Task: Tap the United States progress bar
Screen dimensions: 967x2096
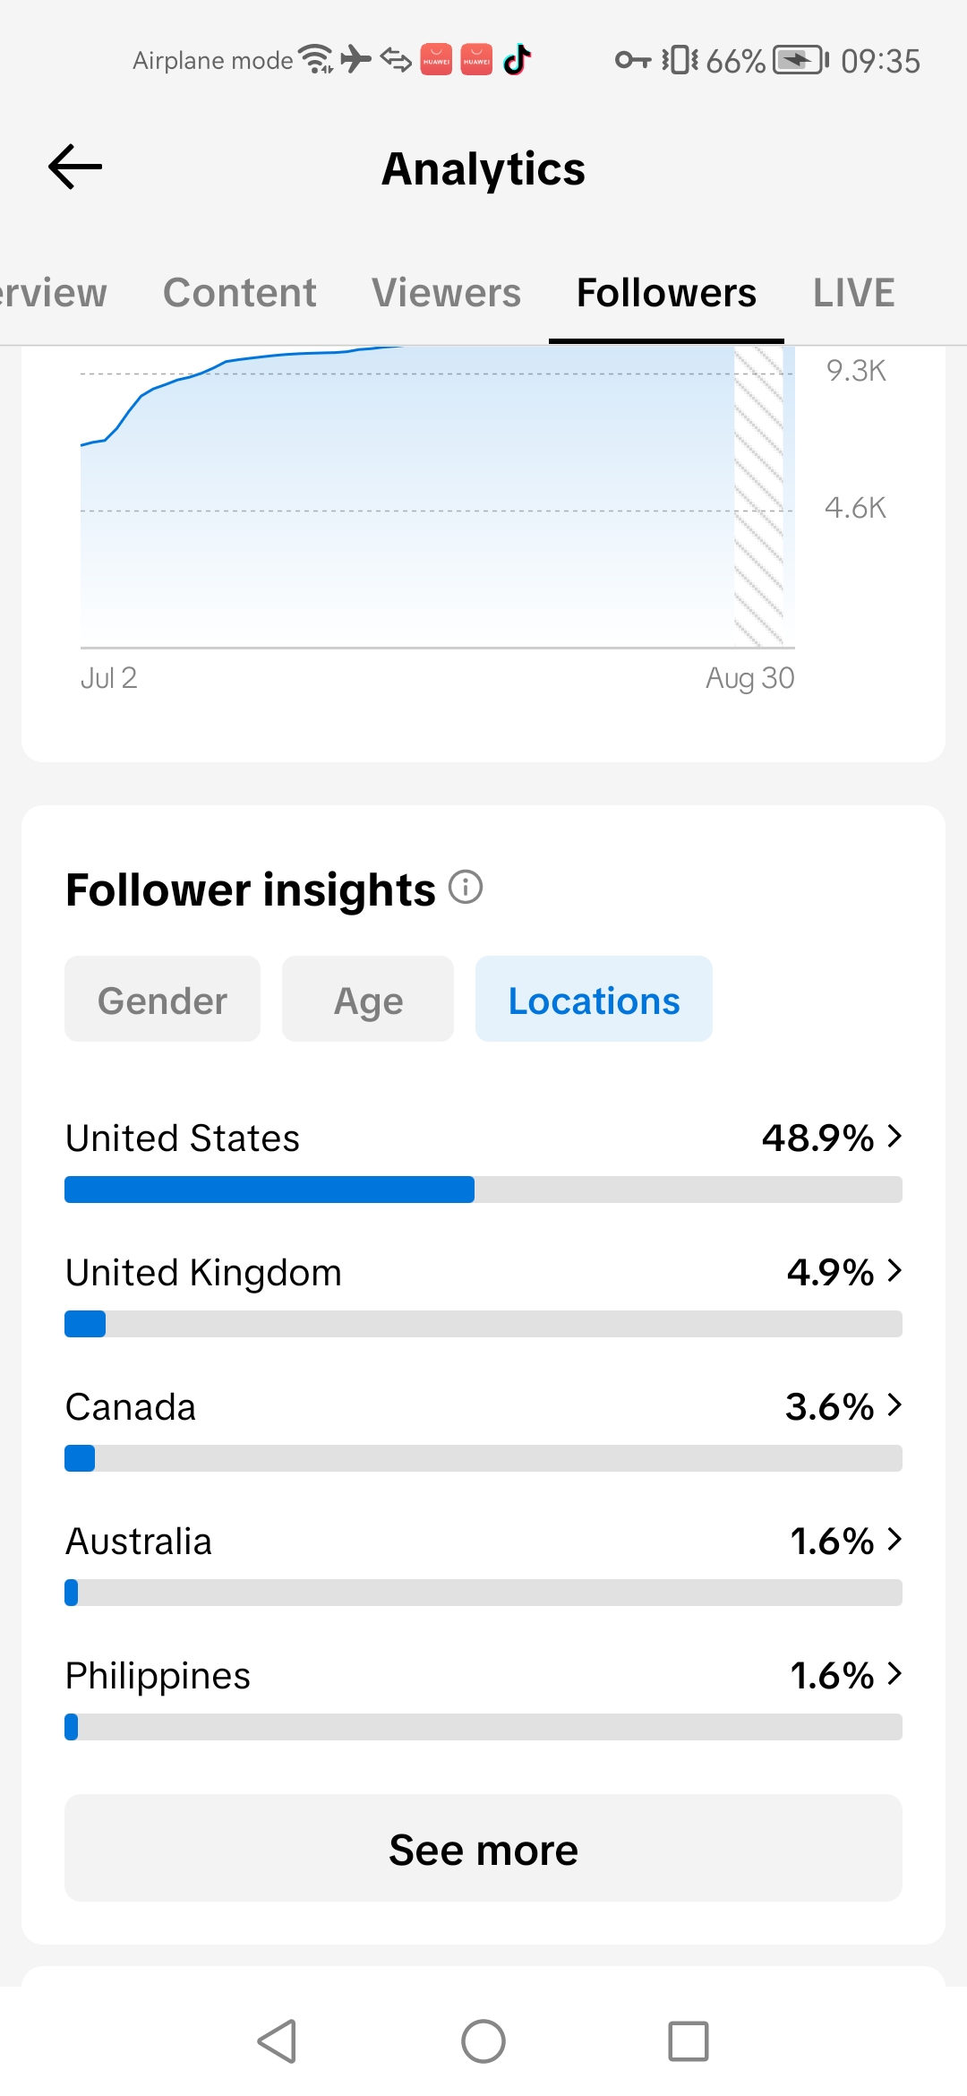Action: 483,1190
